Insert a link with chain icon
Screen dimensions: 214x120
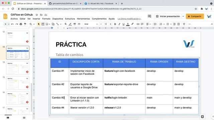click(138, 24)
